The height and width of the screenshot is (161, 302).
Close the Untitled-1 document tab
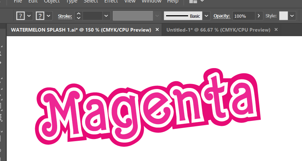pyautogui.click(x=276, y=30)
